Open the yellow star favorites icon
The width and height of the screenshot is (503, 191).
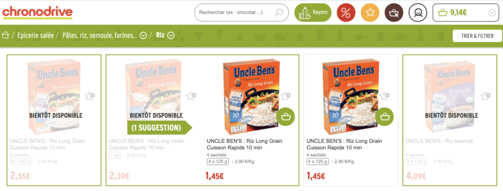pos(370,13)
